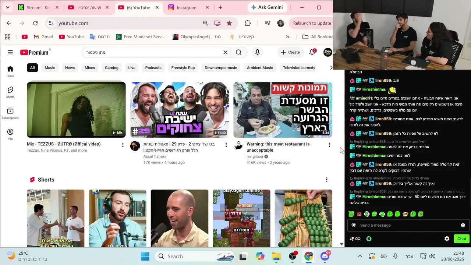Open Create button menu

[290, 52]
